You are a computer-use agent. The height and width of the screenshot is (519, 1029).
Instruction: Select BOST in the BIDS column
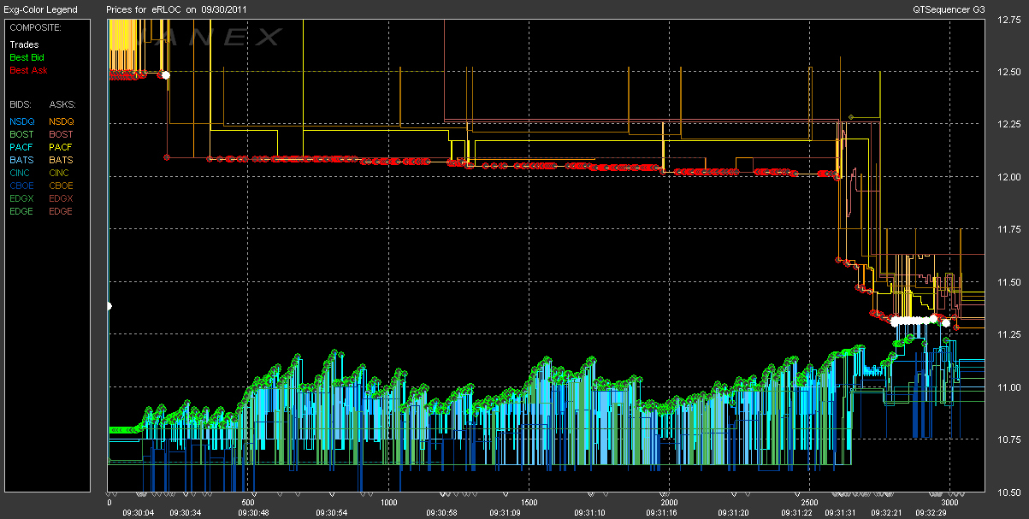coord(23,134)
